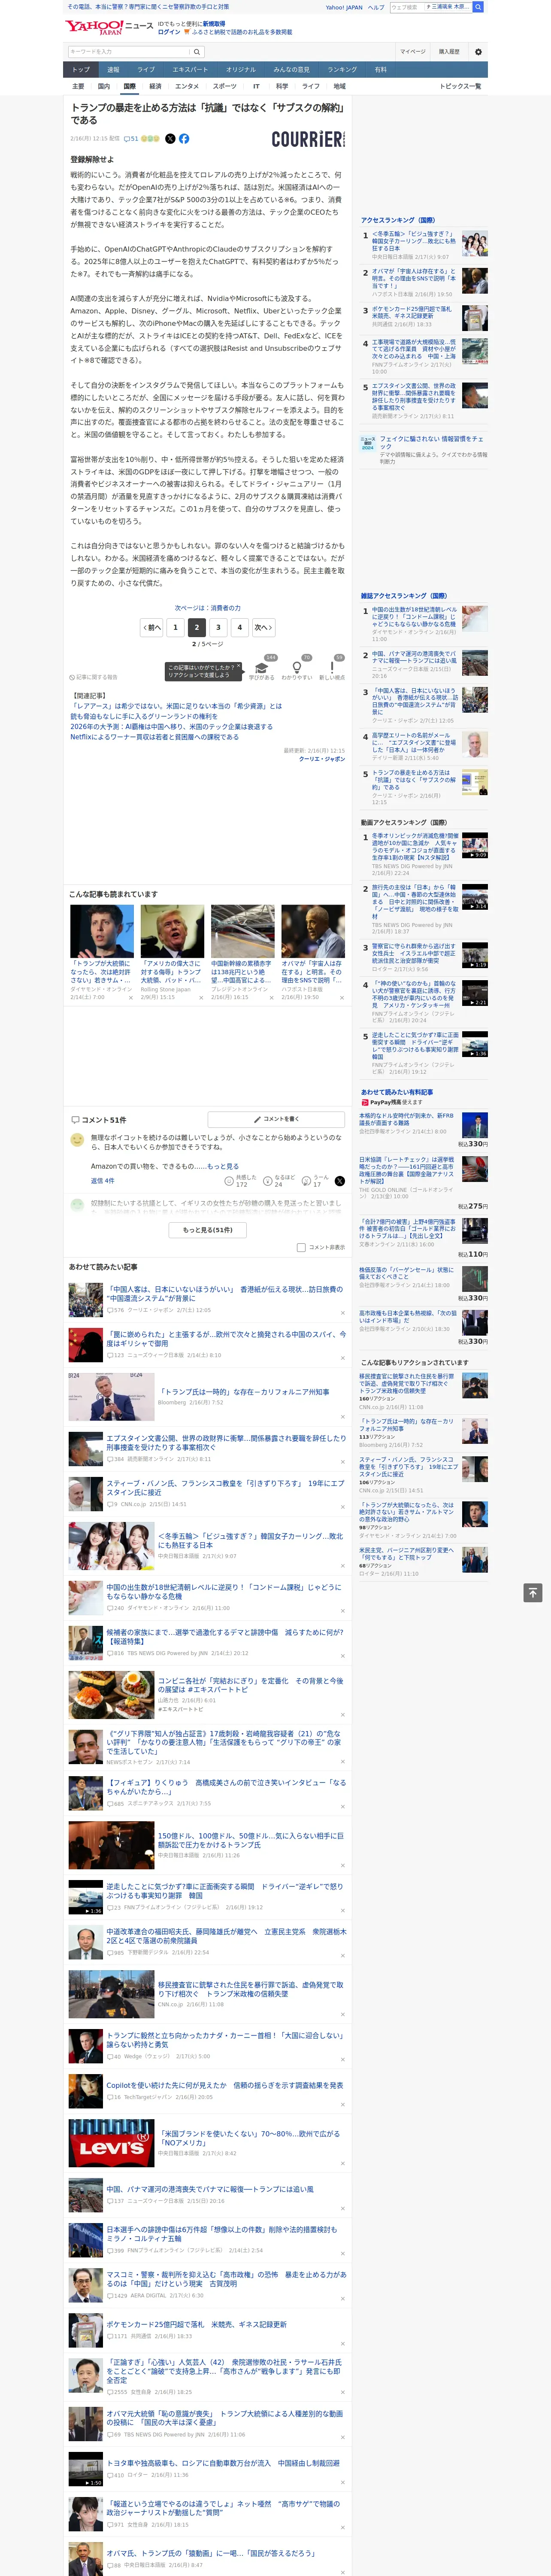The height and width of the screenshot is (2576, 551).
Task: Share the top comment on X
Action: (x=339, y=1181)
